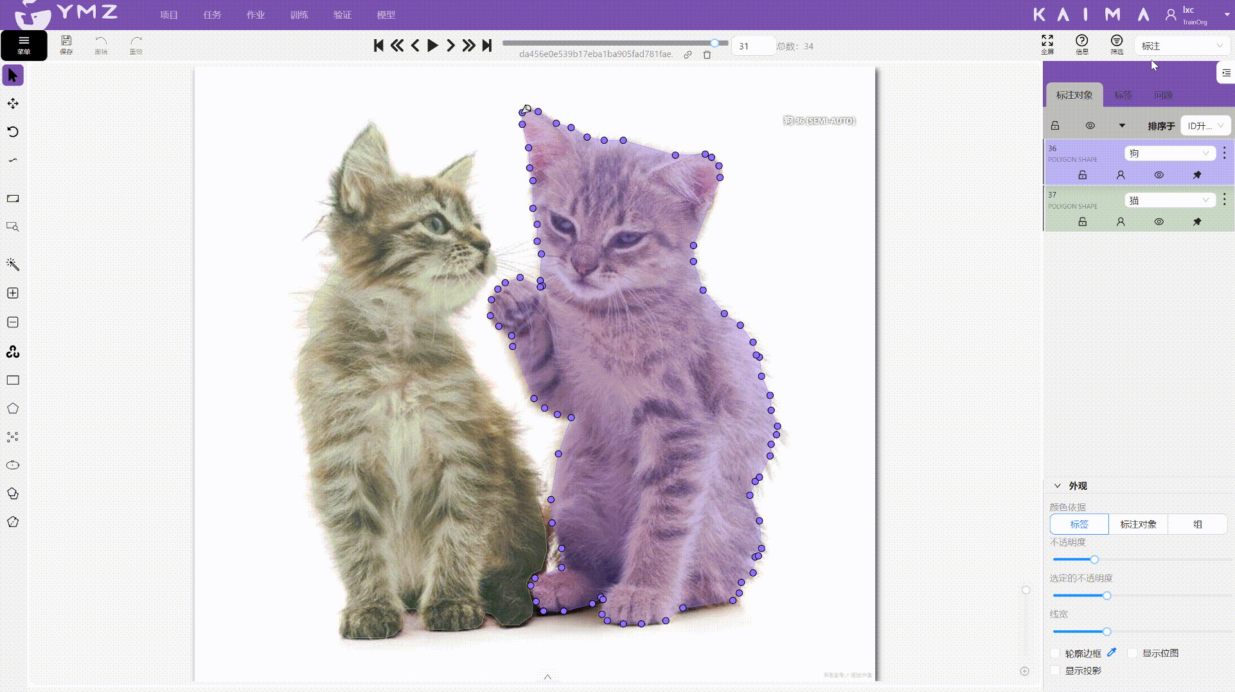Open the filter icon in top bar
Viewport: 1235px width, 692px height.
(1117, 44)
